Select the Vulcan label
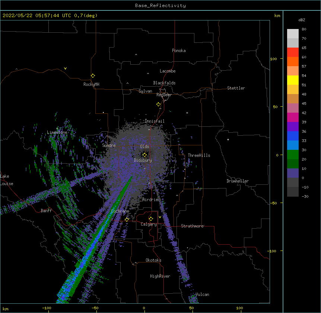 202,294
